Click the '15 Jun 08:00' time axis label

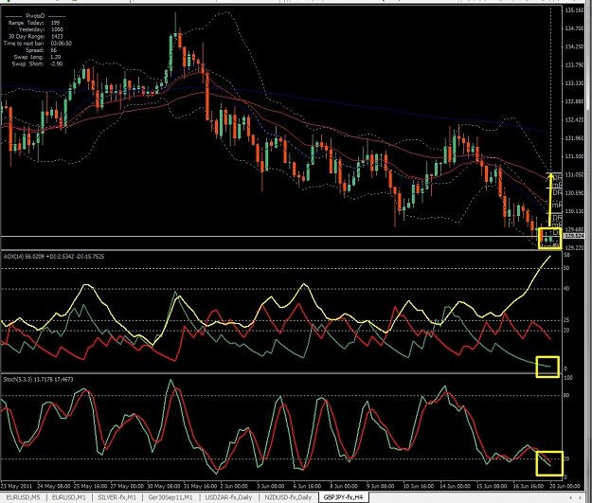click(492, 486)
